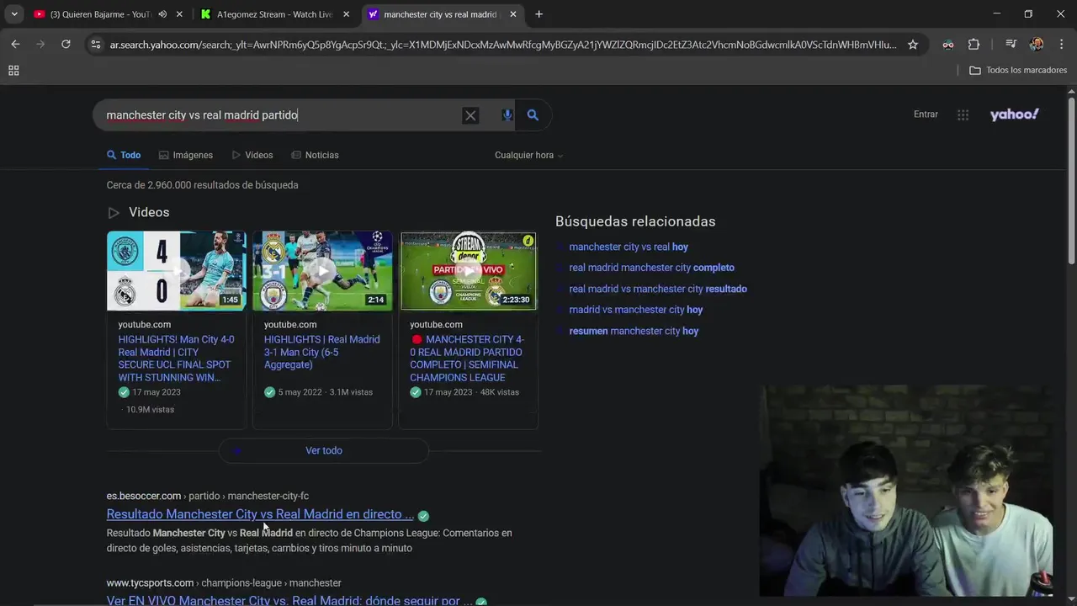Open the Yahoo apps grid icon

963,115
